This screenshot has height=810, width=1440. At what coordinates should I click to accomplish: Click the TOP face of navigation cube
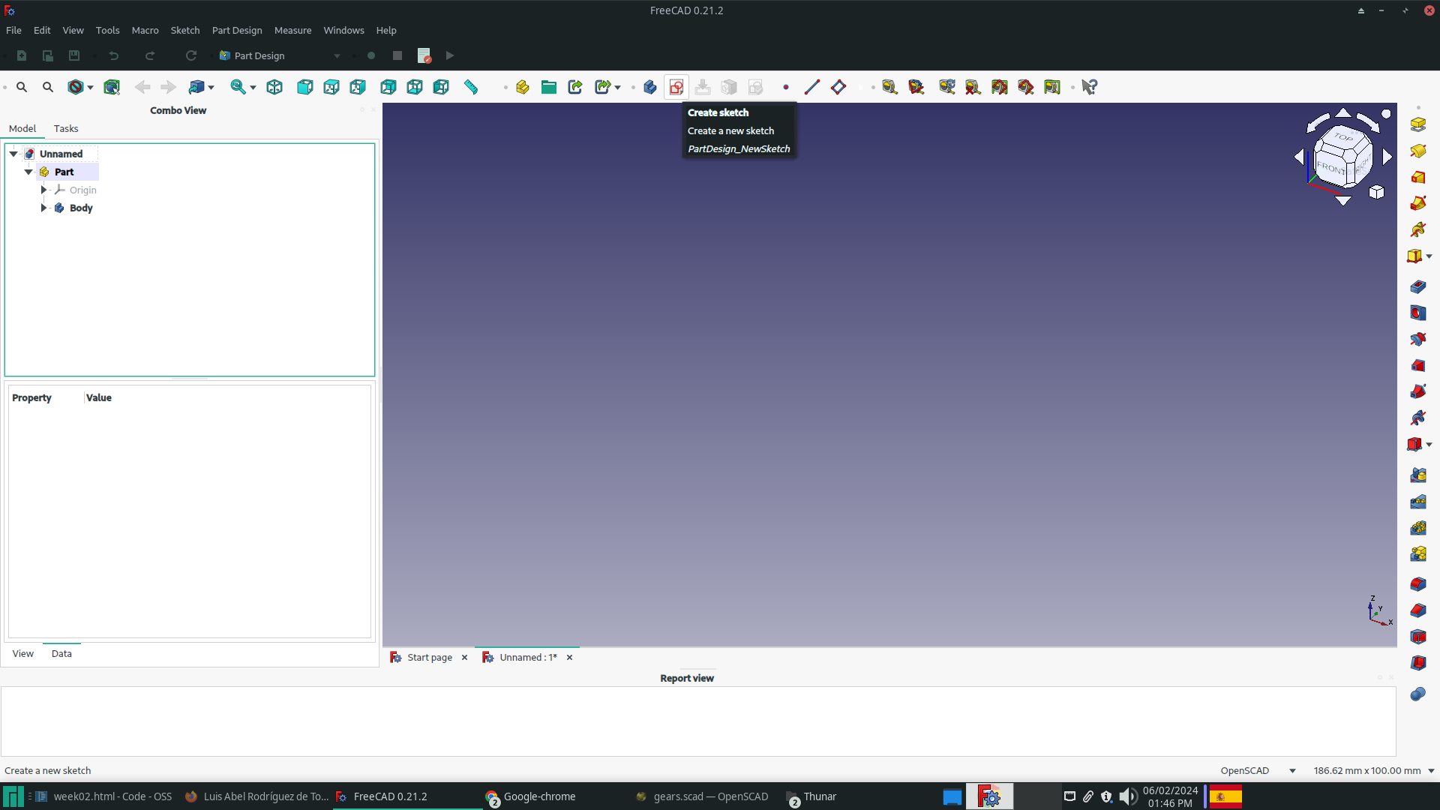pyautogui.click(x=1344, y=136)
